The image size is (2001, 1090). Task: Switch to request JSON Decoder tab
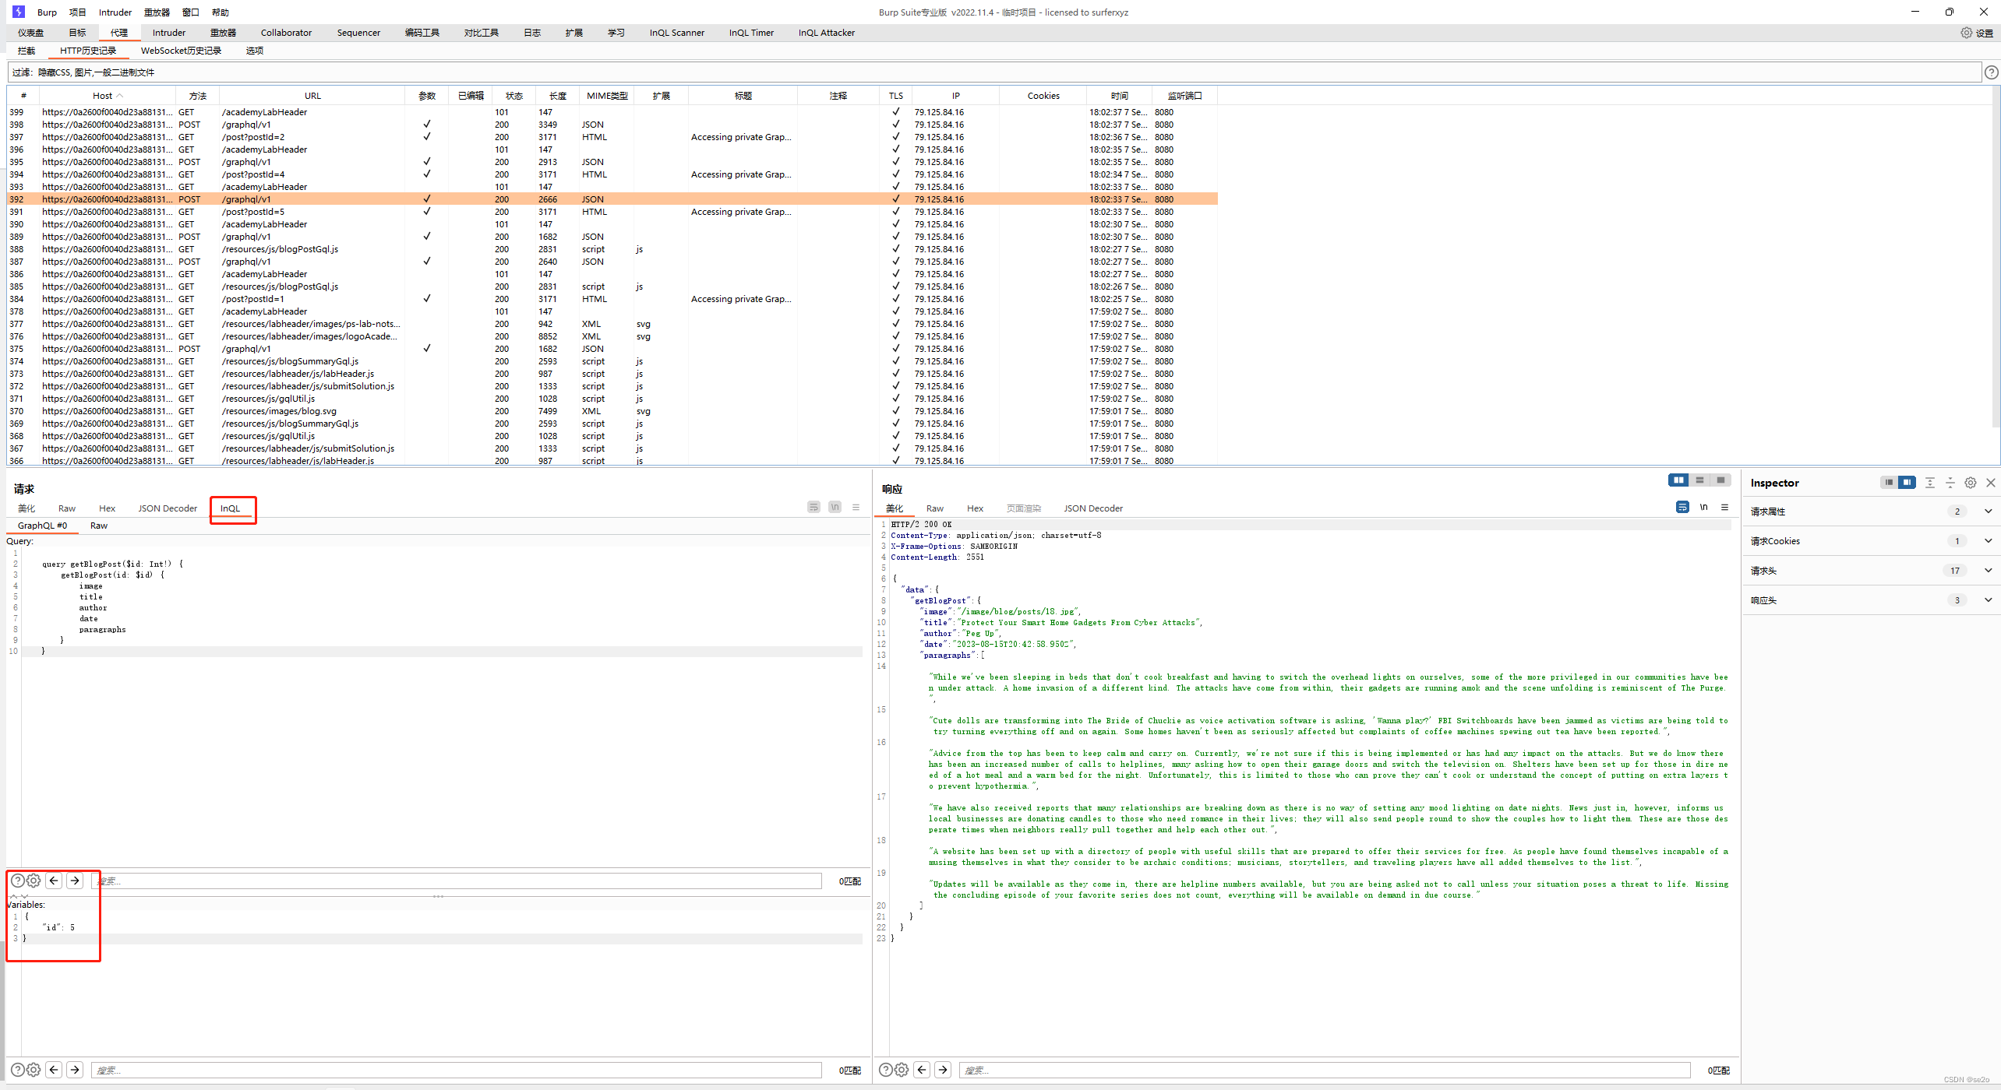[168, 508]
